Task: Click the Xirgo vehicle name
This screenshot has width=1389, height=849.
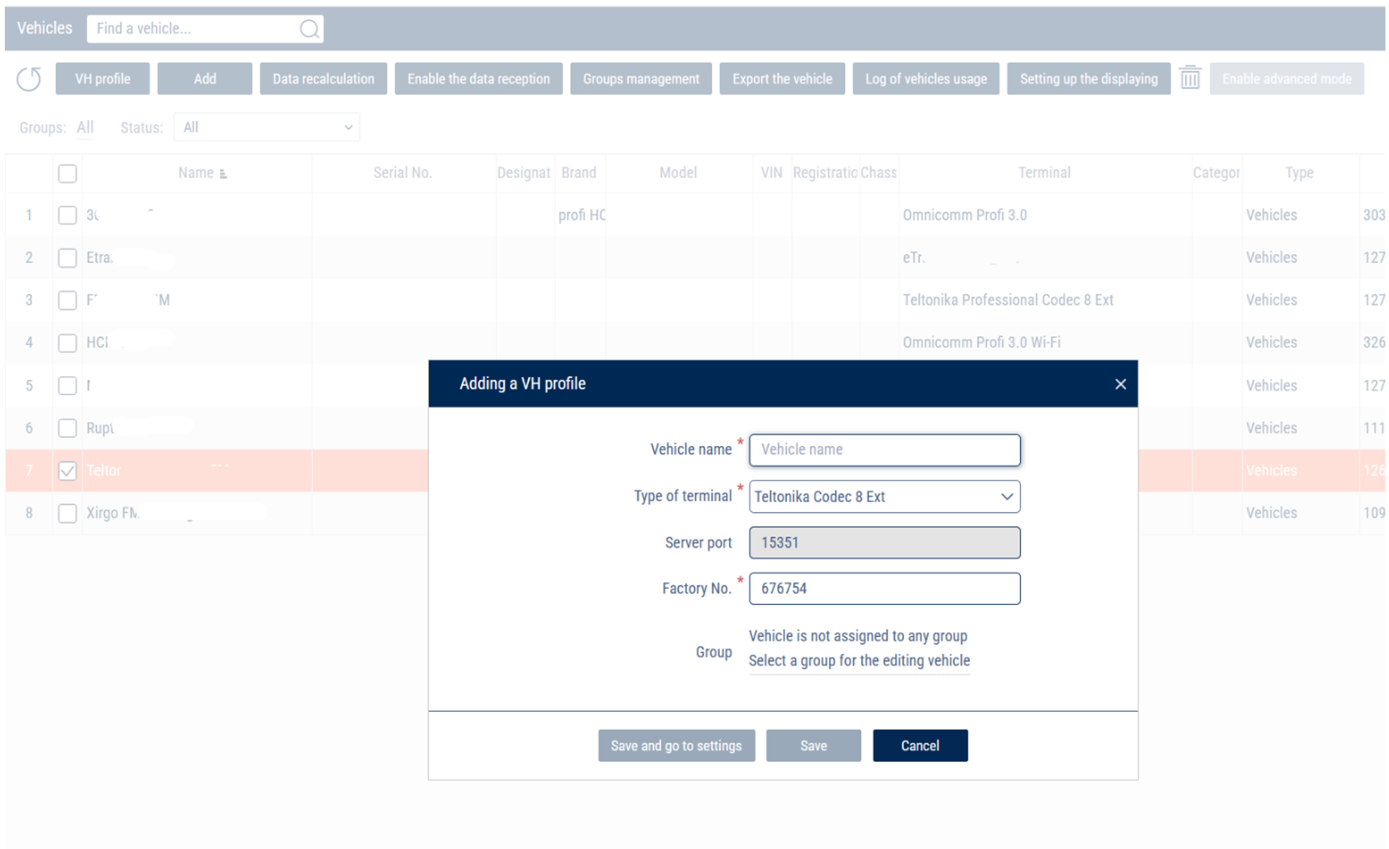Action: [113, 513]
